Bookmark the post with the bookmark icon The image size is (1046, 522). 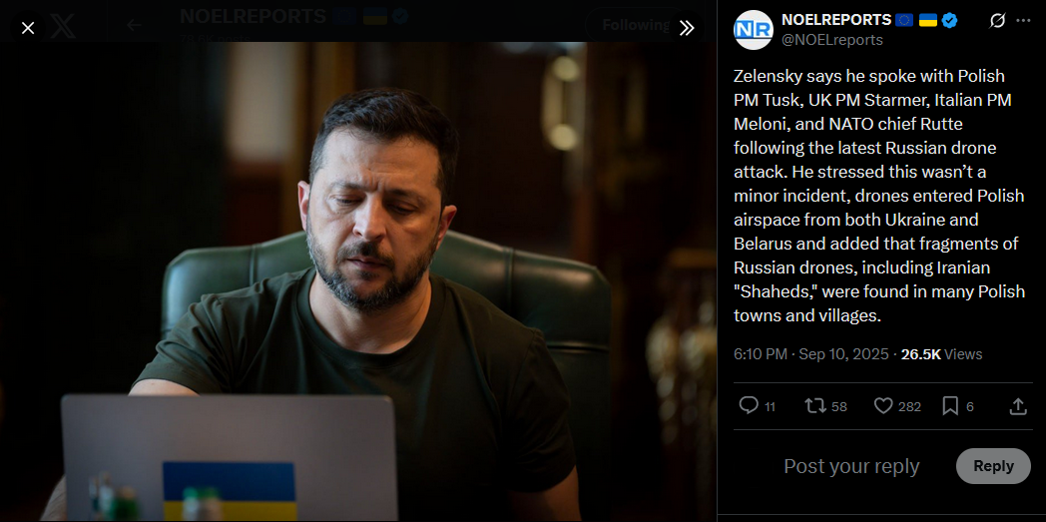pyautogui.click(x=950, y=406)
